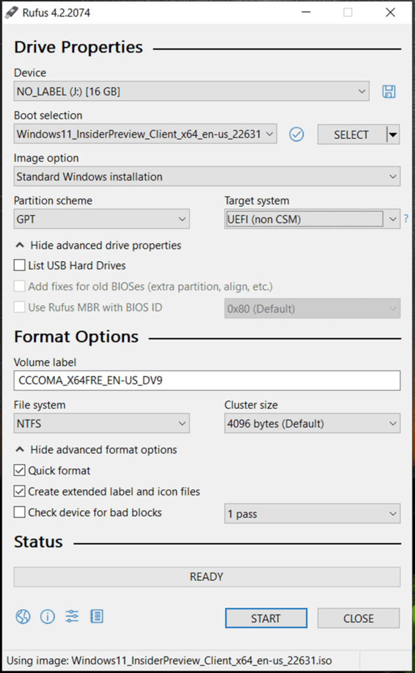415x673 pixels.
Task: Open Rufus settings via sliders icon
Action: pos(71,616)
